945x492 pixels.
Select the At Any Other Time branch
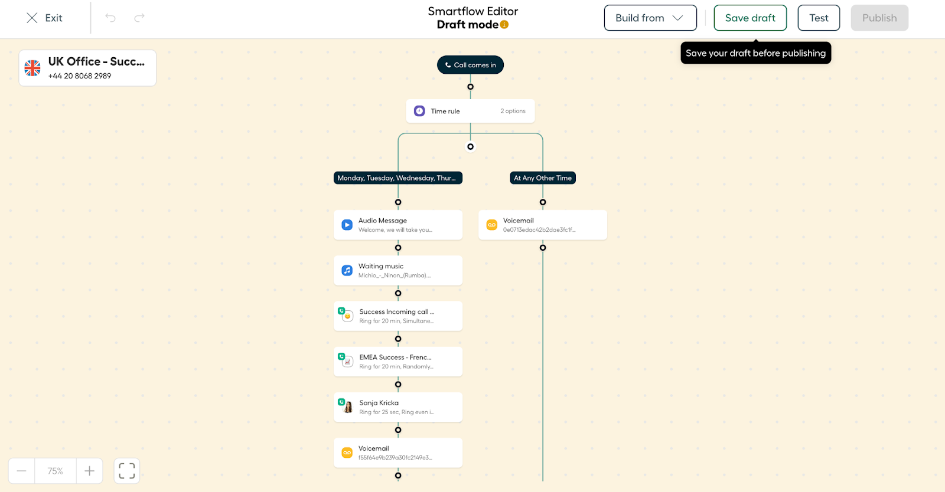tap(543, 178)
